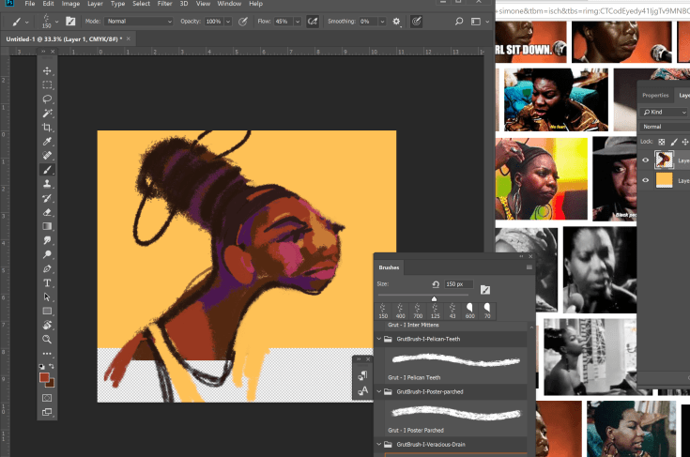Viewport: 690px width, 457px height.
Task: Pick the Crop tool
Action: coord(47,127)
